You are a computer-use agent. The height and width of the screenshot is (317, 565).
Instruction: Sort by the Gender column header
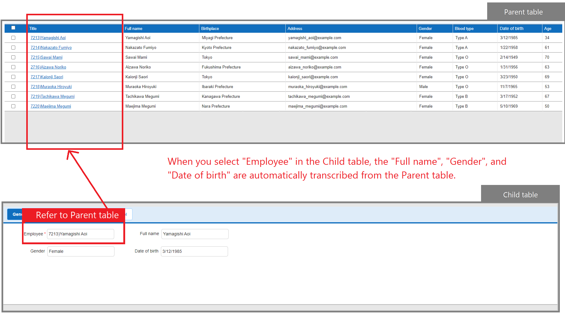pyautogui.click(x=435, y=28)
